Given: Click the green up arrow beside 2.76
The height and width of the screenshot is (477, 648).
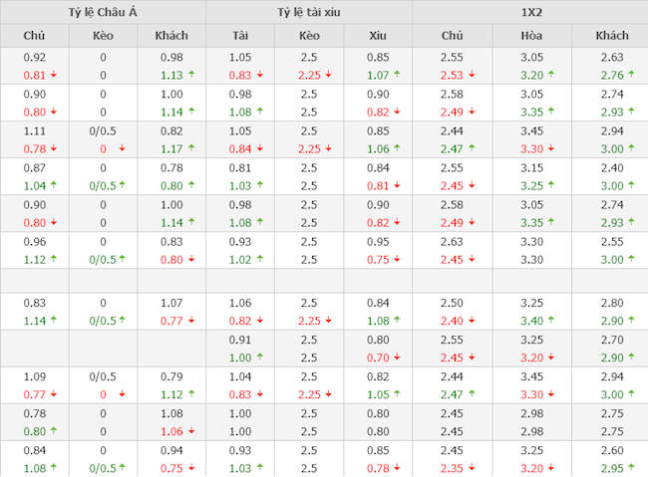Looking at the screenshot, I should (x=631, y=74).
